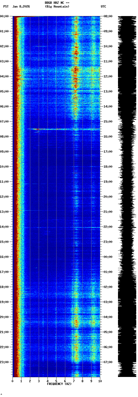
Task: Click the 20:00 PST time label
Action: [4, 317]
